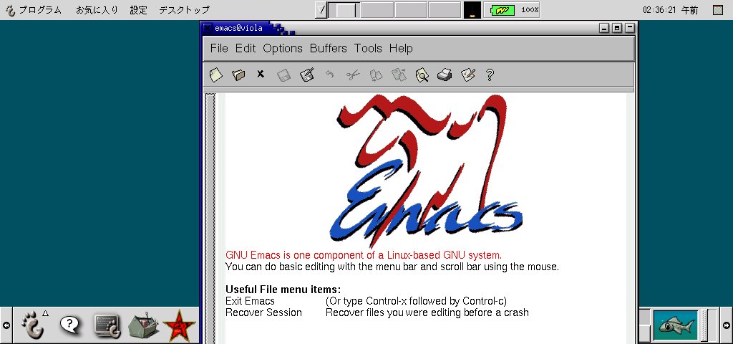The height and width of the screenshot is (344, 733).
Task: Click the "Exit Emacs" text line
Action: click(x=250, y=301)
